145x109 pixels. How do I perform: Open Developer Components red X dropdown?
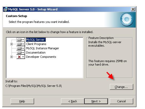21,57
